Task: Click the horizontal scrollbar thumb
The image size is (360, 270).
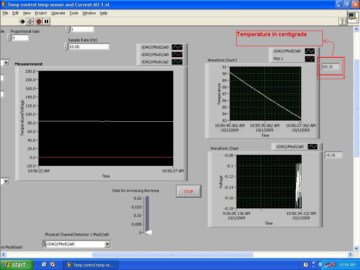Action: [x=172, y=255]
